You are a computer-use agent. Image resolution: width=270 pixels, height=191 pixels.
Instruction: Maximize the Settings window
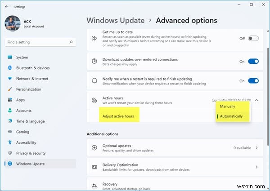(251, 4)
